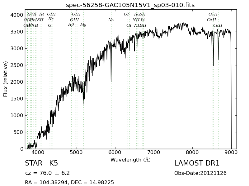Click the 4000 tick on wavelength axis

pyautogui.click(x=38, y=153)
